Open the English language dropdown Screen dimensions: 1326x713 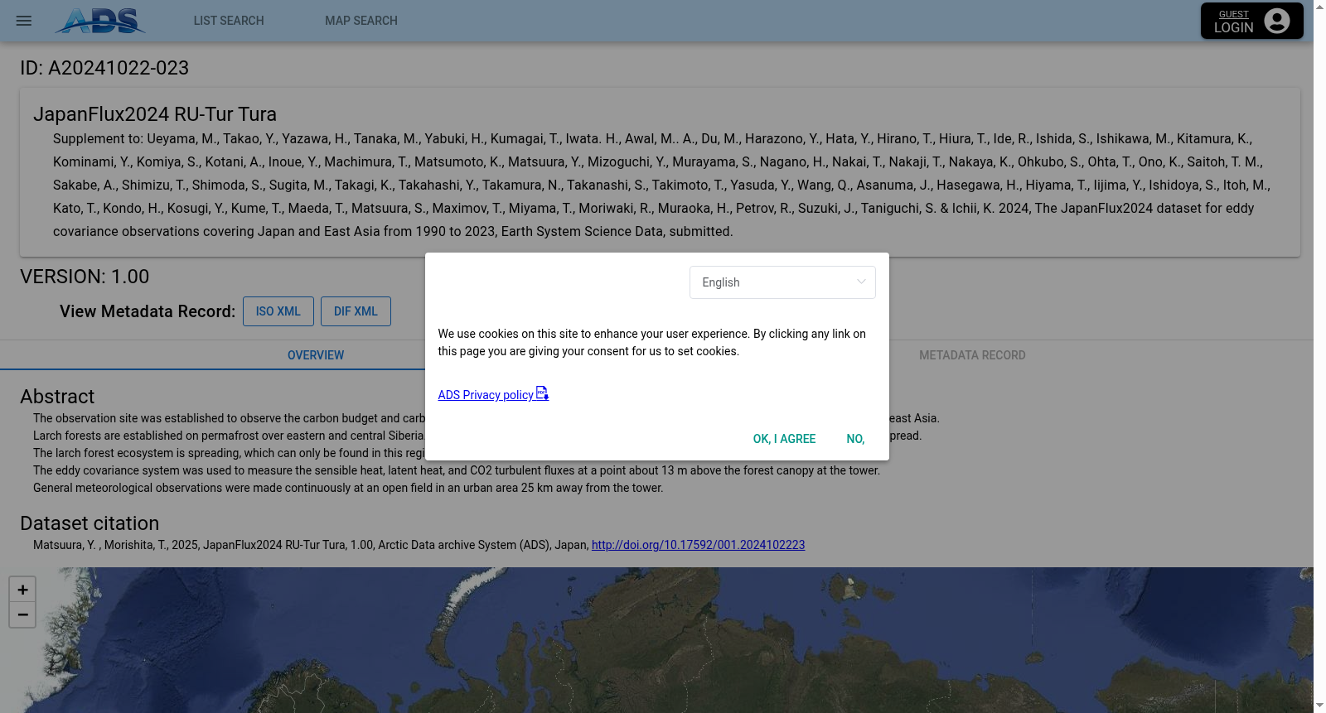[x=782, y=282]
